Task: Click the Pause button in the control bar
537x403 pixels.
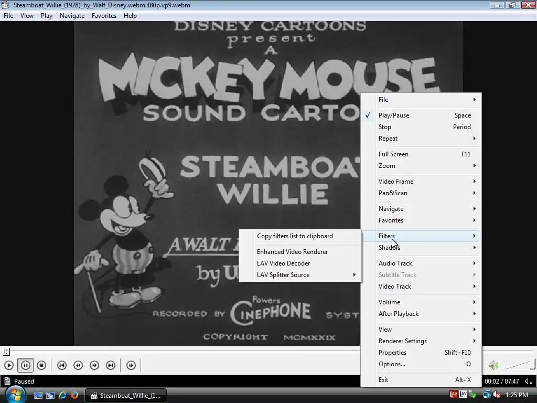Action: [25, 365]
